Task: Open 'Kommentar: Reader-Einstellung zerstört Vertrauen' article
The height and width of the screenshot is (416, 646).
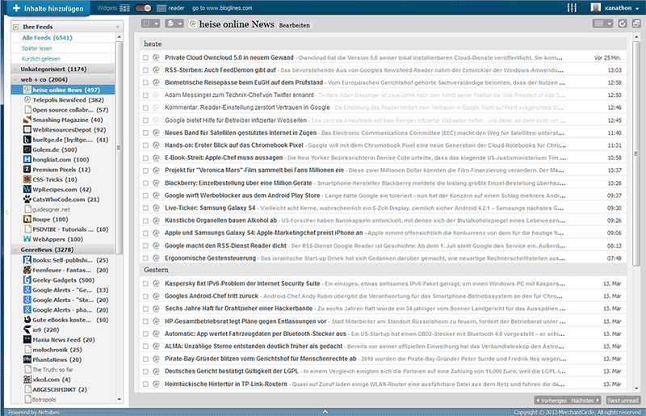Action: click(247, 107)
